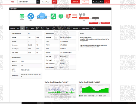Screen dimensions: 136x104
Task: Click the Temperature row label
Action: click(15, 45)
